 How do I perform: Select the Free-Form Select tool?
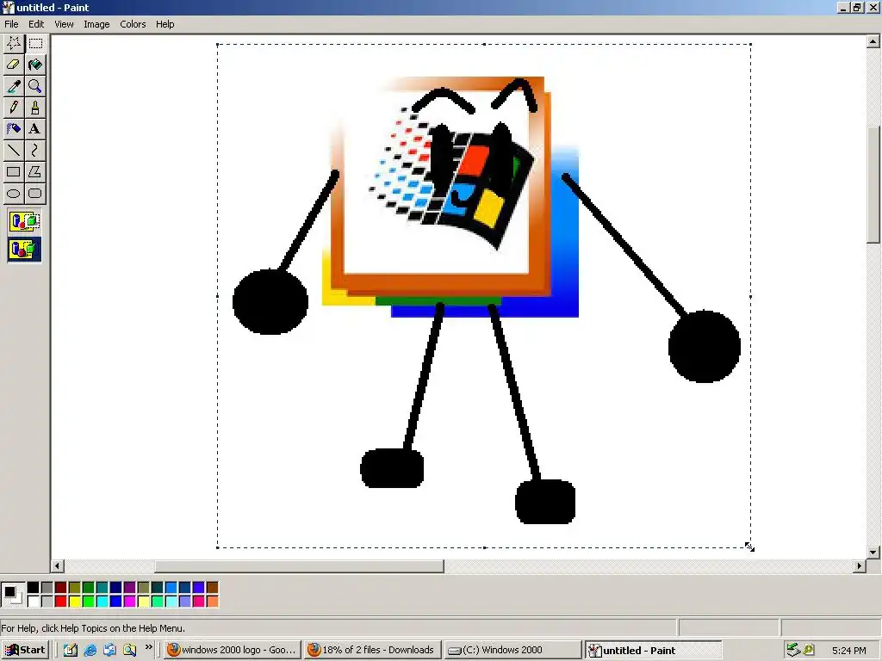14,43
